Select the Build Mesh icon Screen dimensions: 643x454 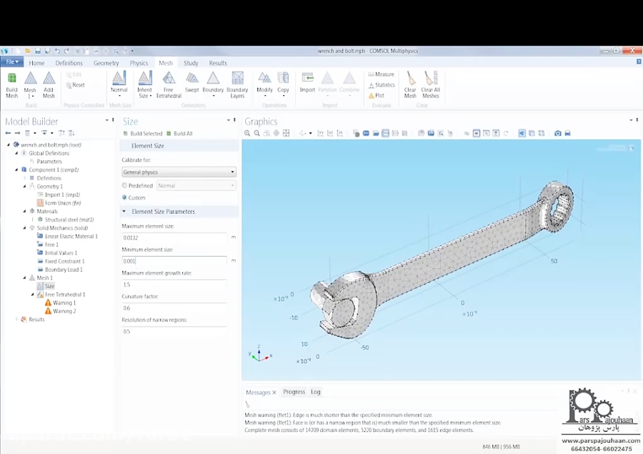[x=11, y=80]
